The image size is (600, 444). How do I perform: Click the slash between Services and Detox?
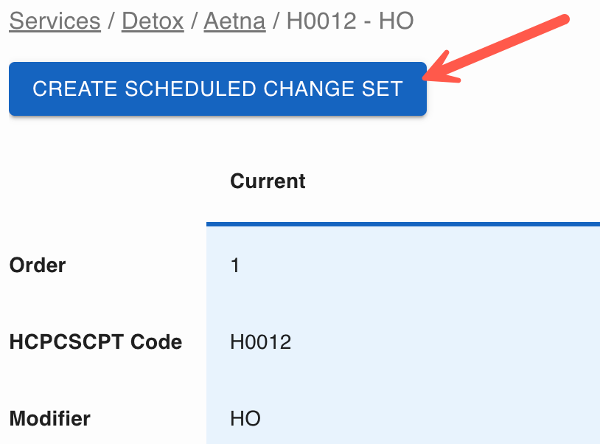[x=111, y=21]
